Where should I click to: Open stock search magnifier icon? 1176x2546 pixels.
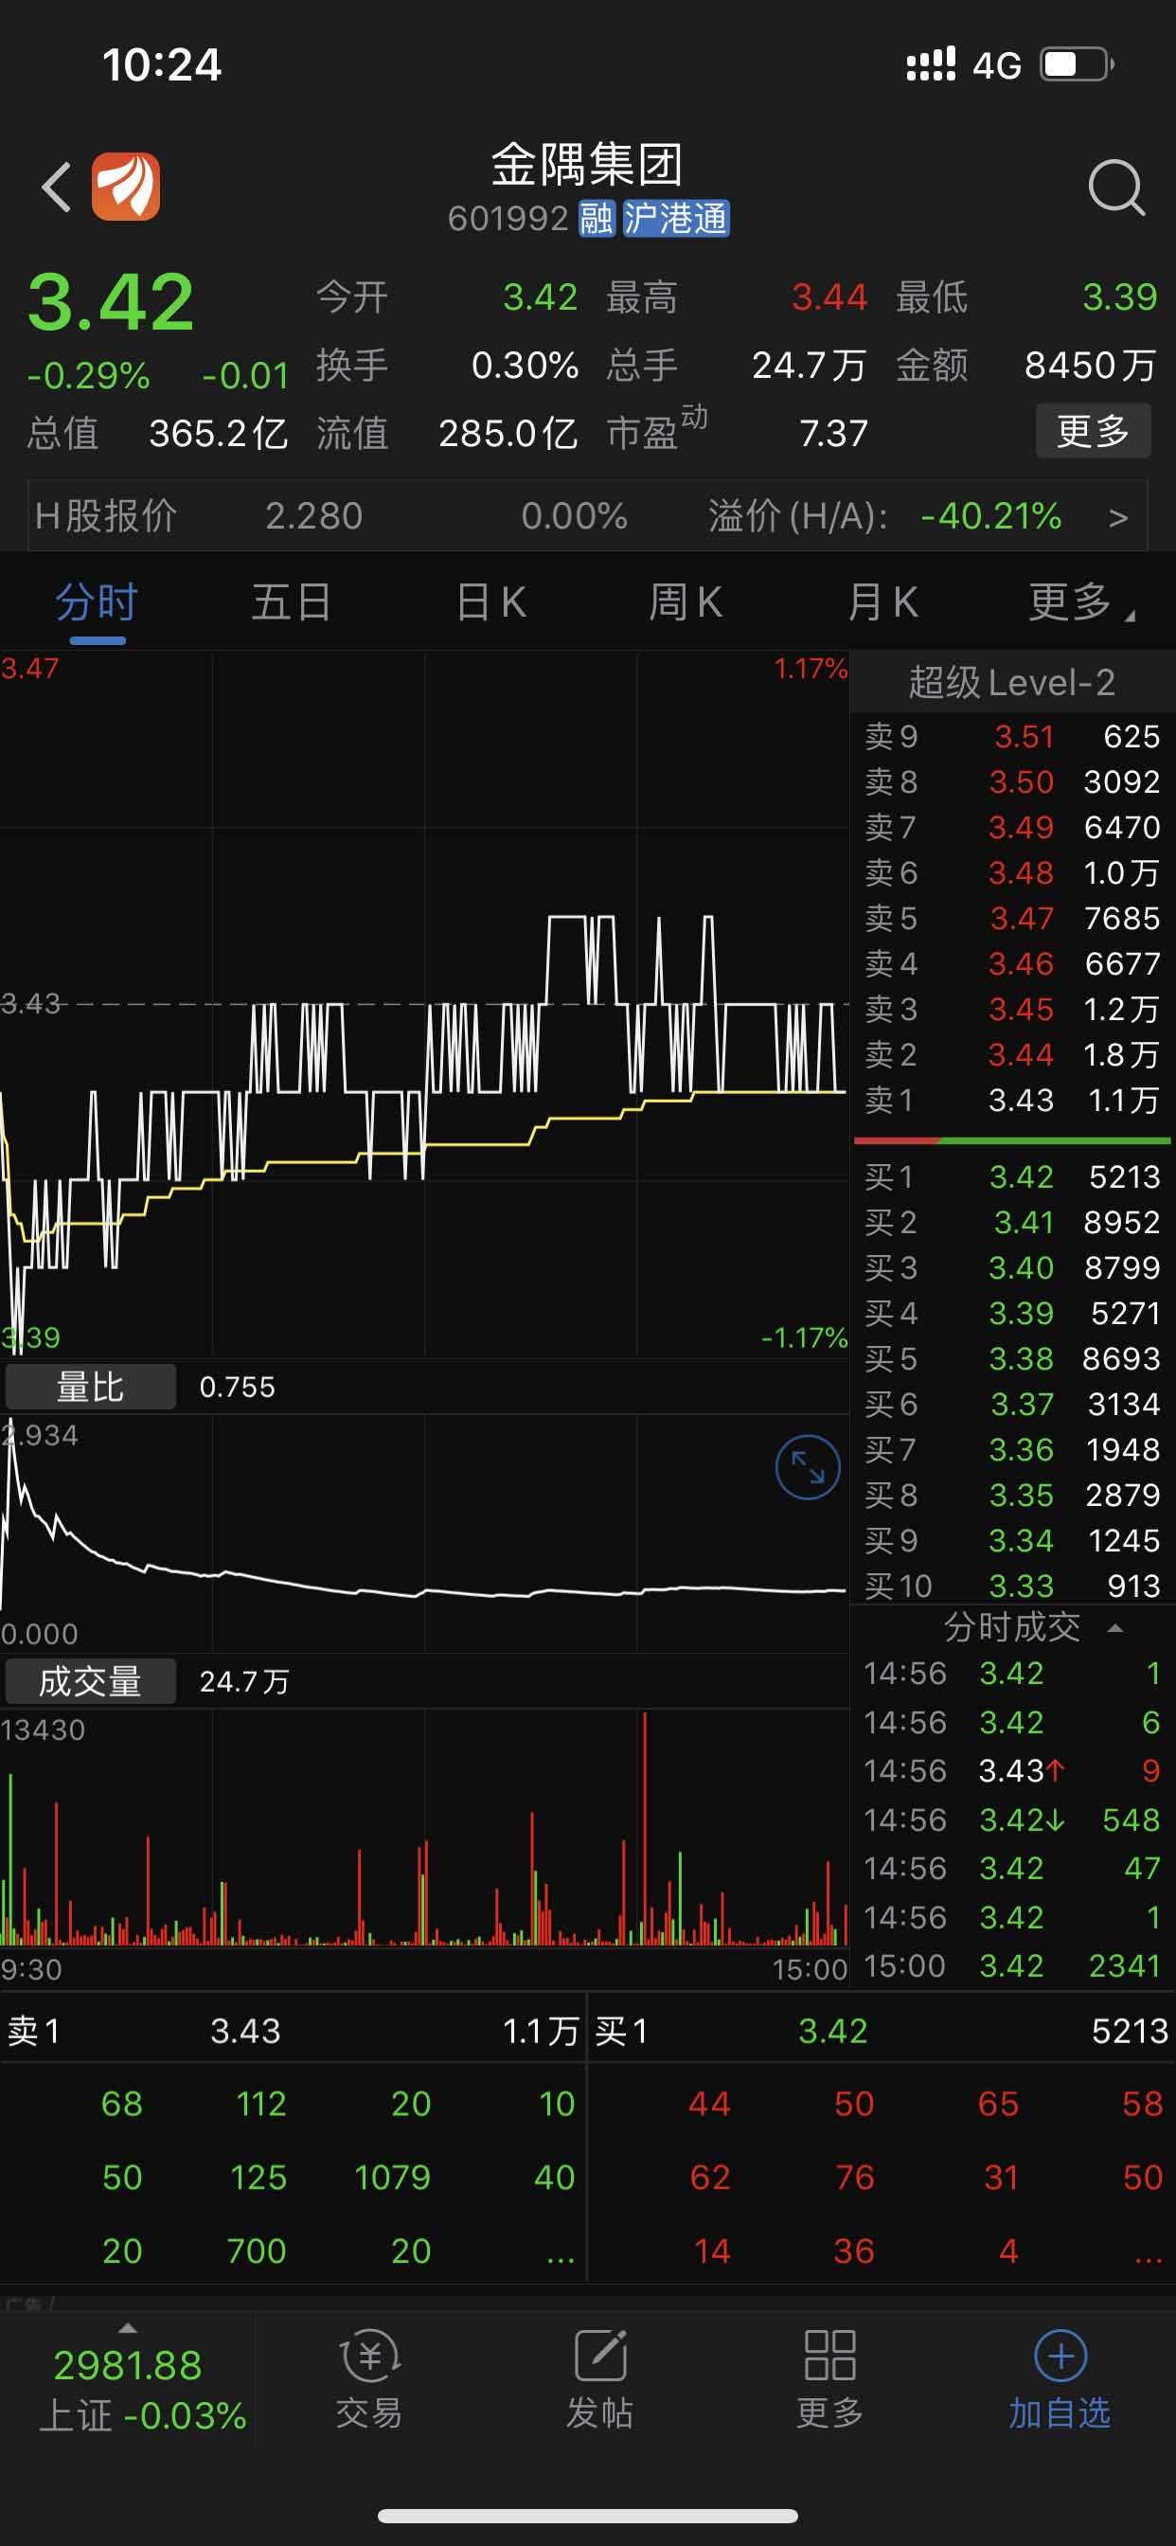[1116, 187]
